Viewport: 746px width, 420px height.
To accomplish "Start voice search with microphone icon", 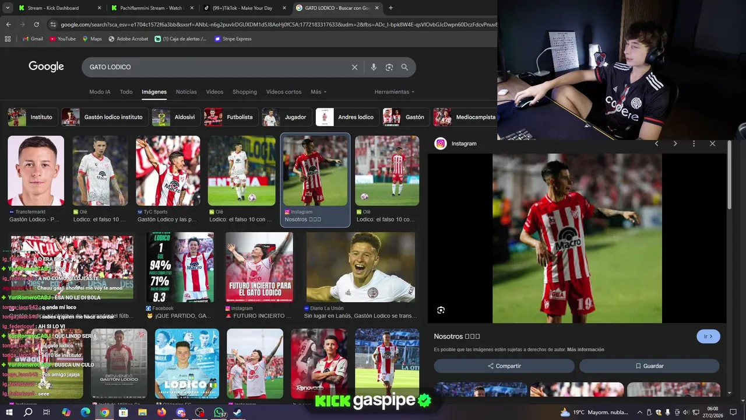I will tap(374, 67).
